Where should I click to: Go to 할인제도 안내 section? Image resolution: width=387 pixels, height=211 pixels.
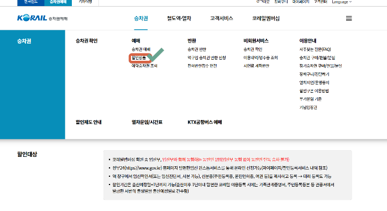(x=88, y=122)
